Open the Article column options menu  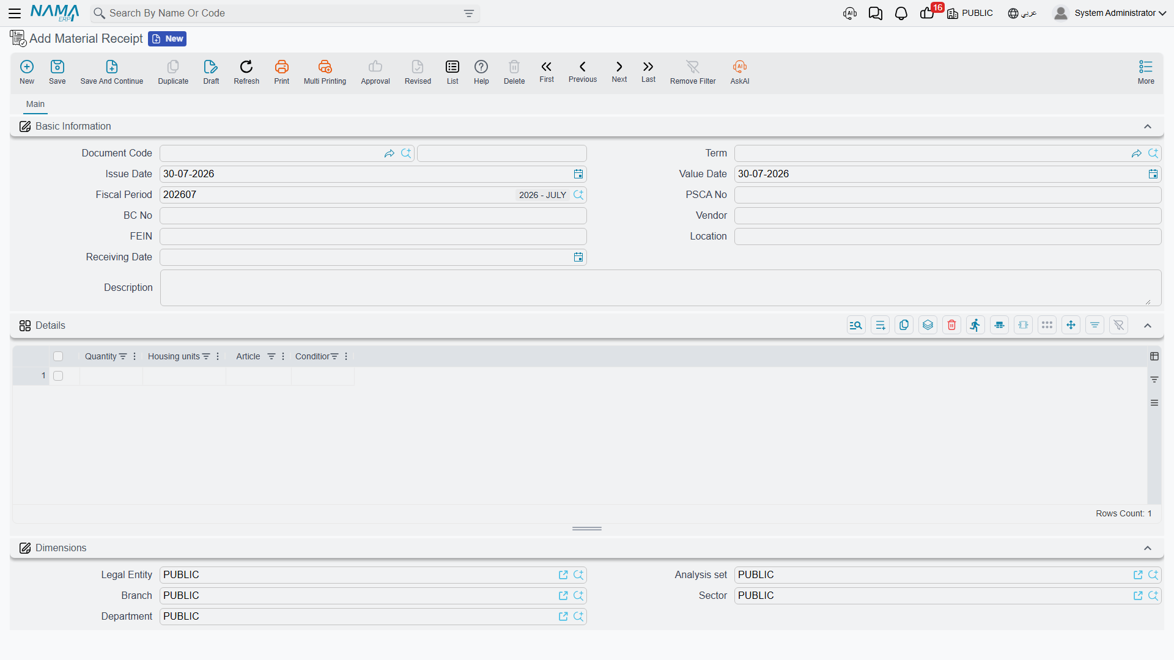(x=283, y=357)
